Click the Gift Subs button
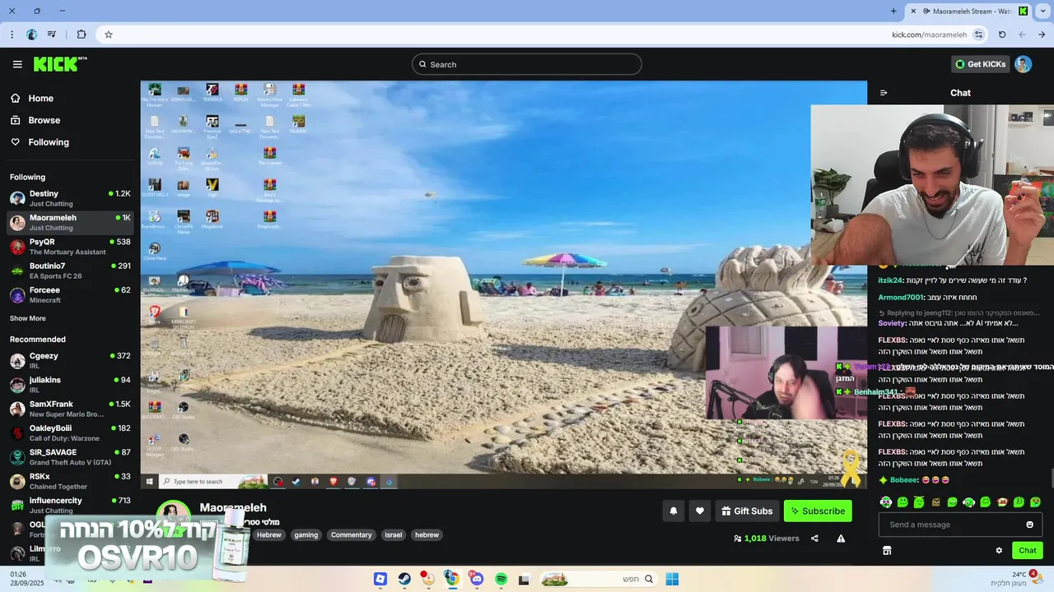1054x592 pixels. (747, 511)
